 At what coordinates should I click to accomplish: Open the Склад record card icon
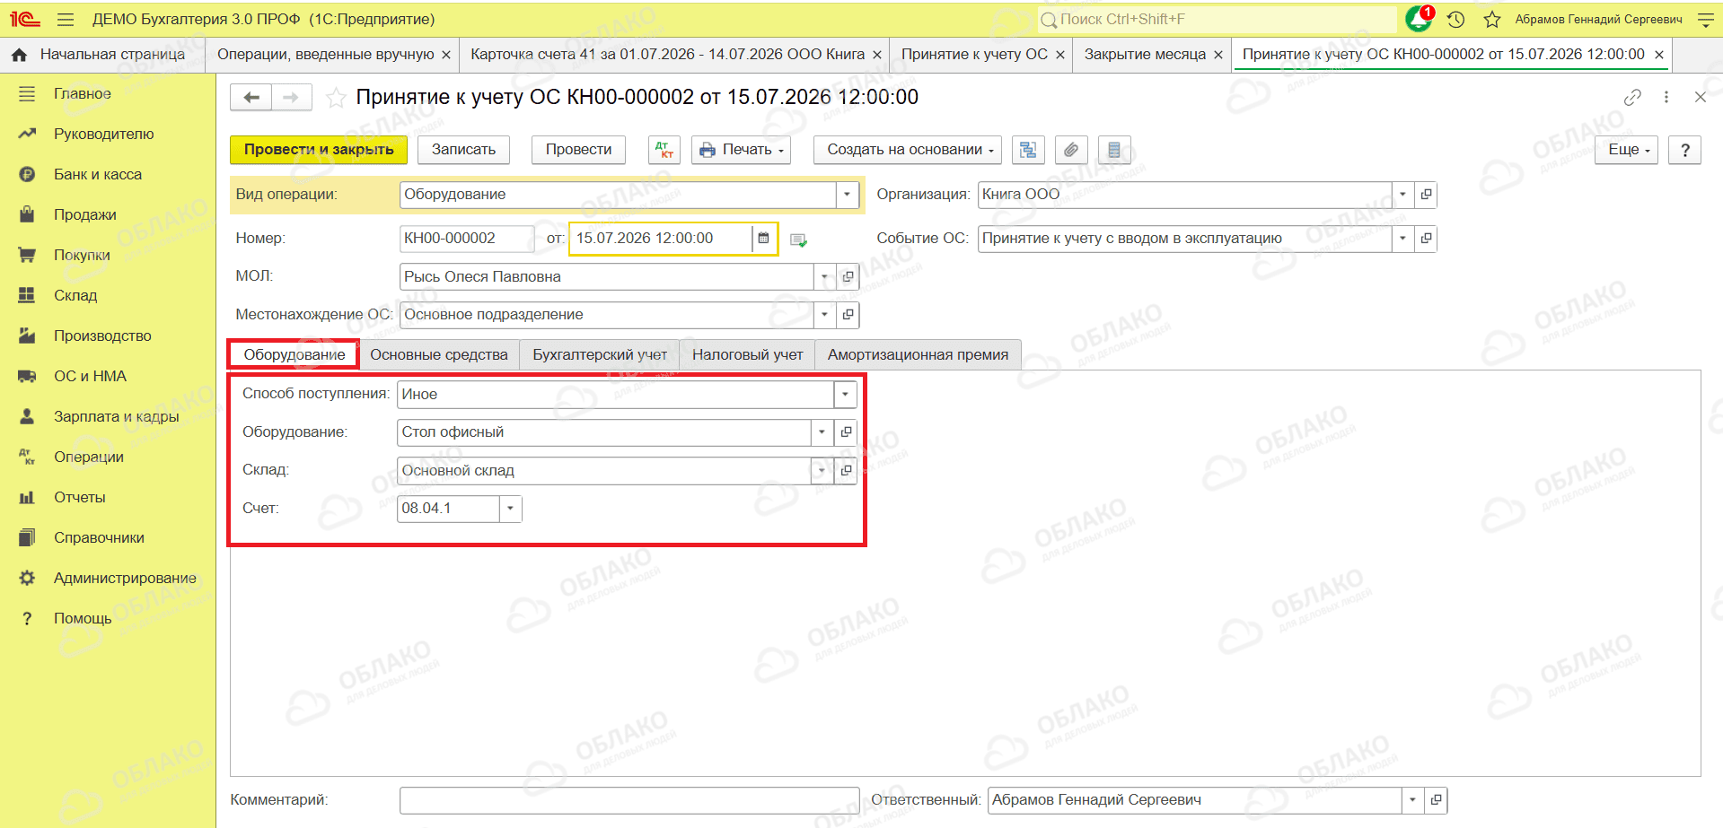[x=846, y=471]
